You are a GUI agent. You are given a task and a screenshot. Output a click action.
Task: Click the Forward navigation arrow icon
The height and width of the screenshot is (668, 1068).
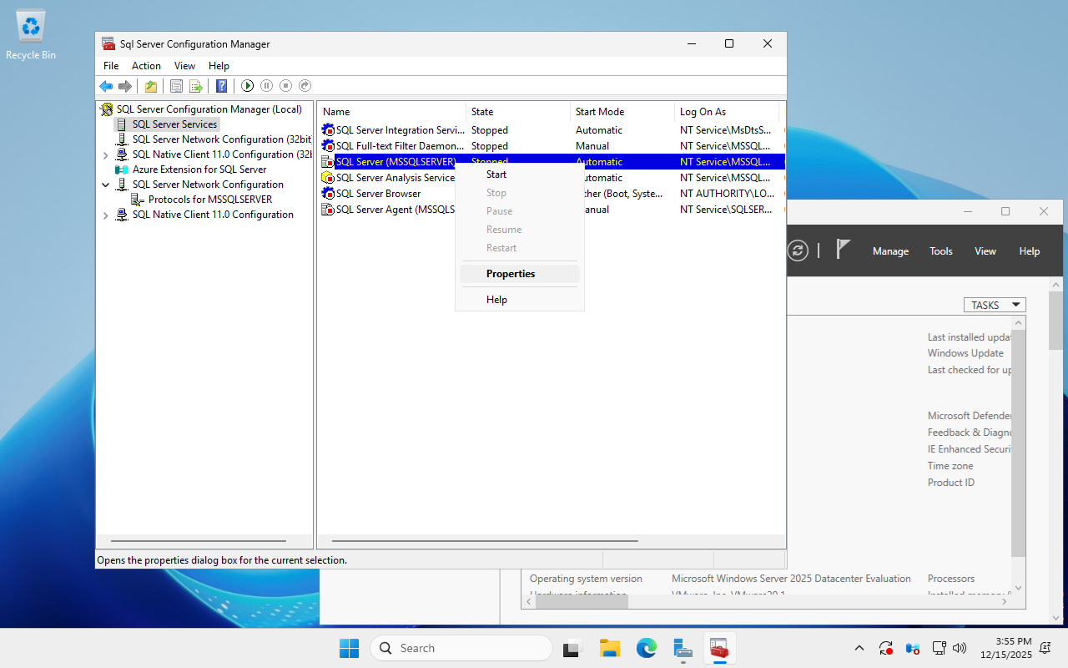124,85
